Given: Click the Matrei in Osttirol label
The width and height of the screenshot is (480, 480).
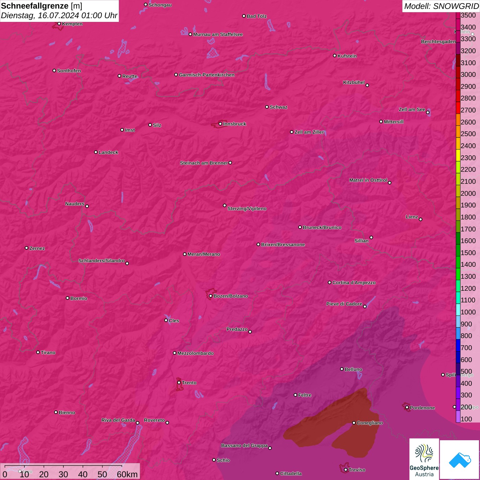Looking at the screenshot, I should point(368,180).
